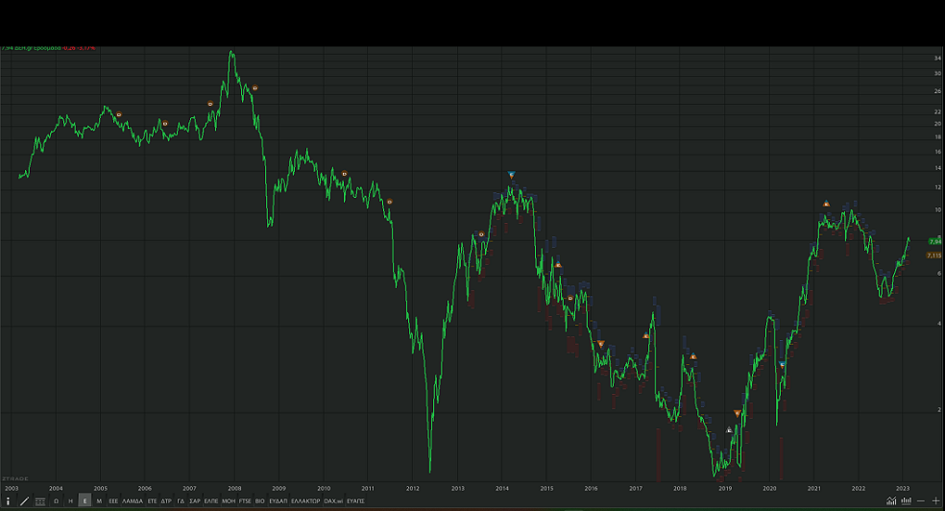Viewport: 945px width, 511px height.
Task: Open the ΕΥΑΠΣ symbol chart
Action: [355, 500]
